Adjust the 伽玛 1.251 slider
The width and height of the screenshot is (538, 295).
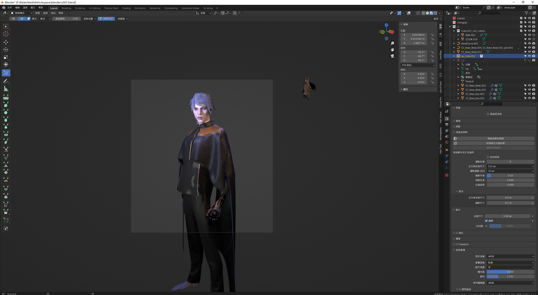click(510, 276)
